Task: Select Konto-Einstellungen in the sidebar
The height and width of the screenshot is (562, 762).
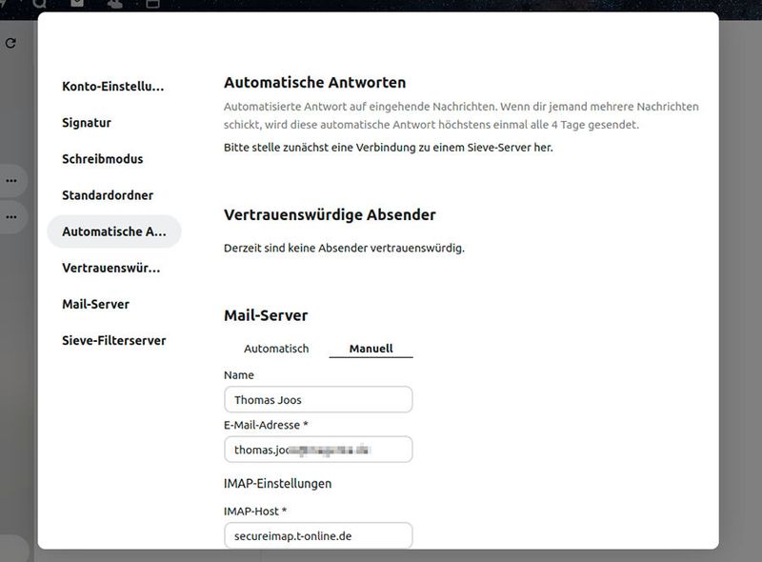Action: click(112, 85)
